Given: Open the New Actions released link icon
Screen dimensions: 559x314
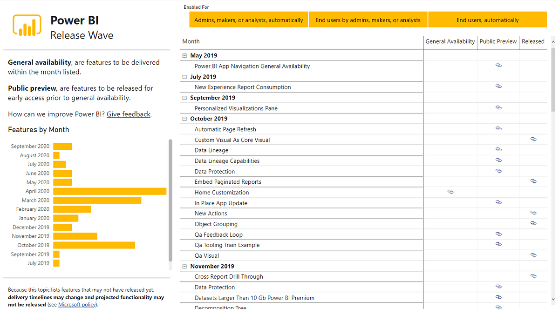Looking at the screenshot, I should pyautogui.click(x=532, y=213).
